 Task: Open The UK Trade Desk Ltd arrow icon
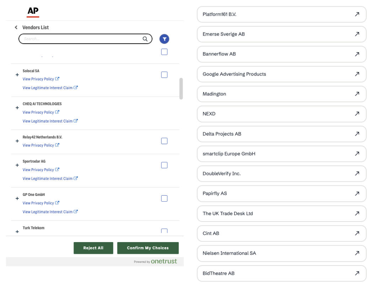pos(357,213)
